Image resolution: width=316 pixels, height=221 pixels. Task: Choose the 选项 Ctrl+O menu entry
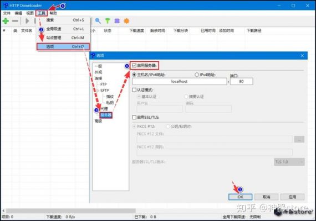(63, 46)
